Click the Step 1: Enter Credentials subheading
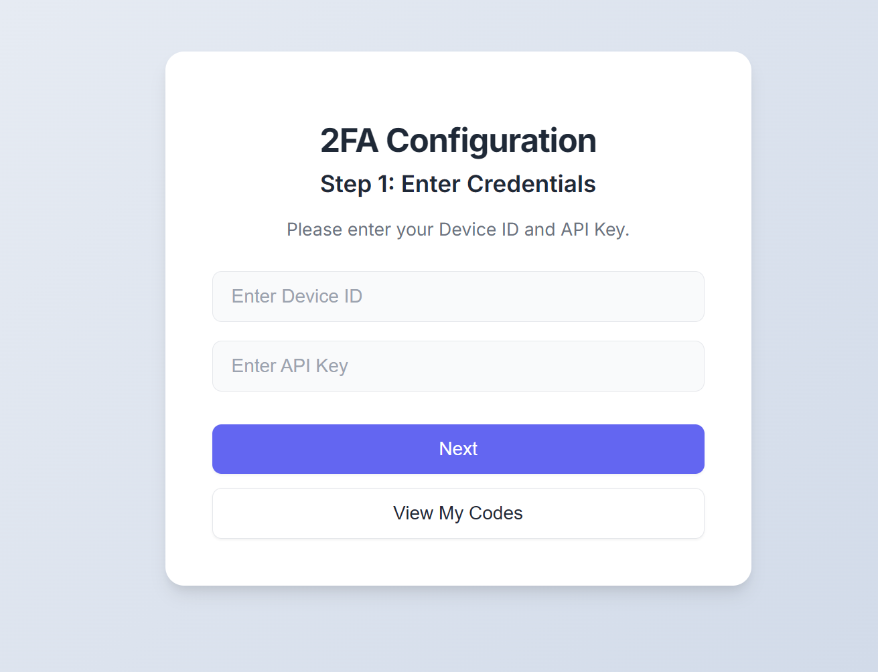This screenshot has height=672, width=878. click(x=458, y=184)
